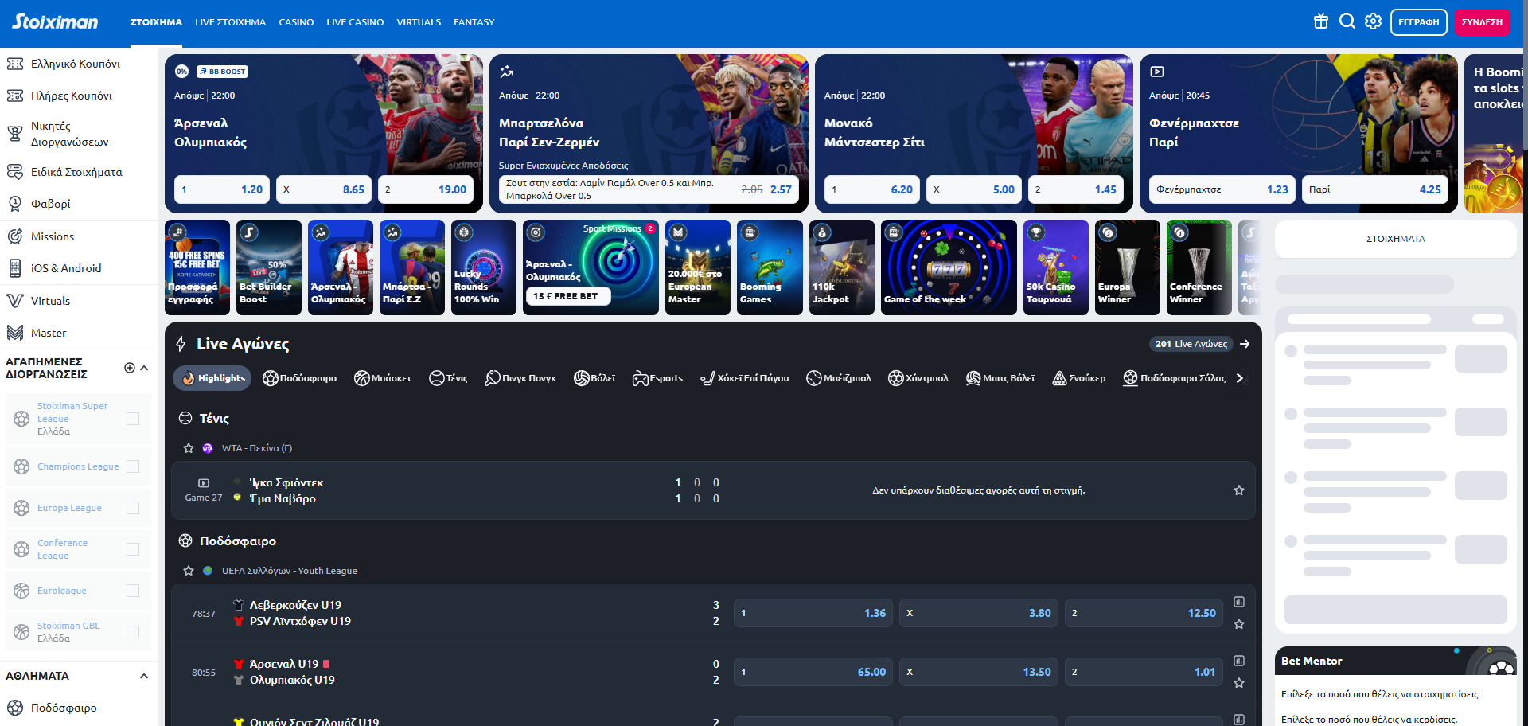Tick the Champions League checkbox
Viewport: 1528px width, 726px height.
[133, 466]
